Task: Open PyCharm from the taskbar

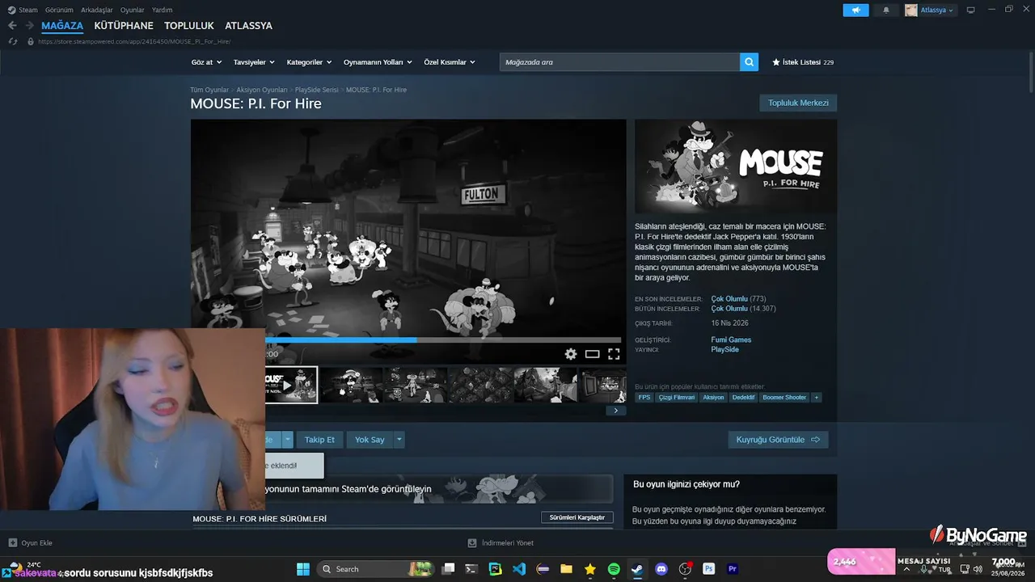Action: (x=495, y=569)
